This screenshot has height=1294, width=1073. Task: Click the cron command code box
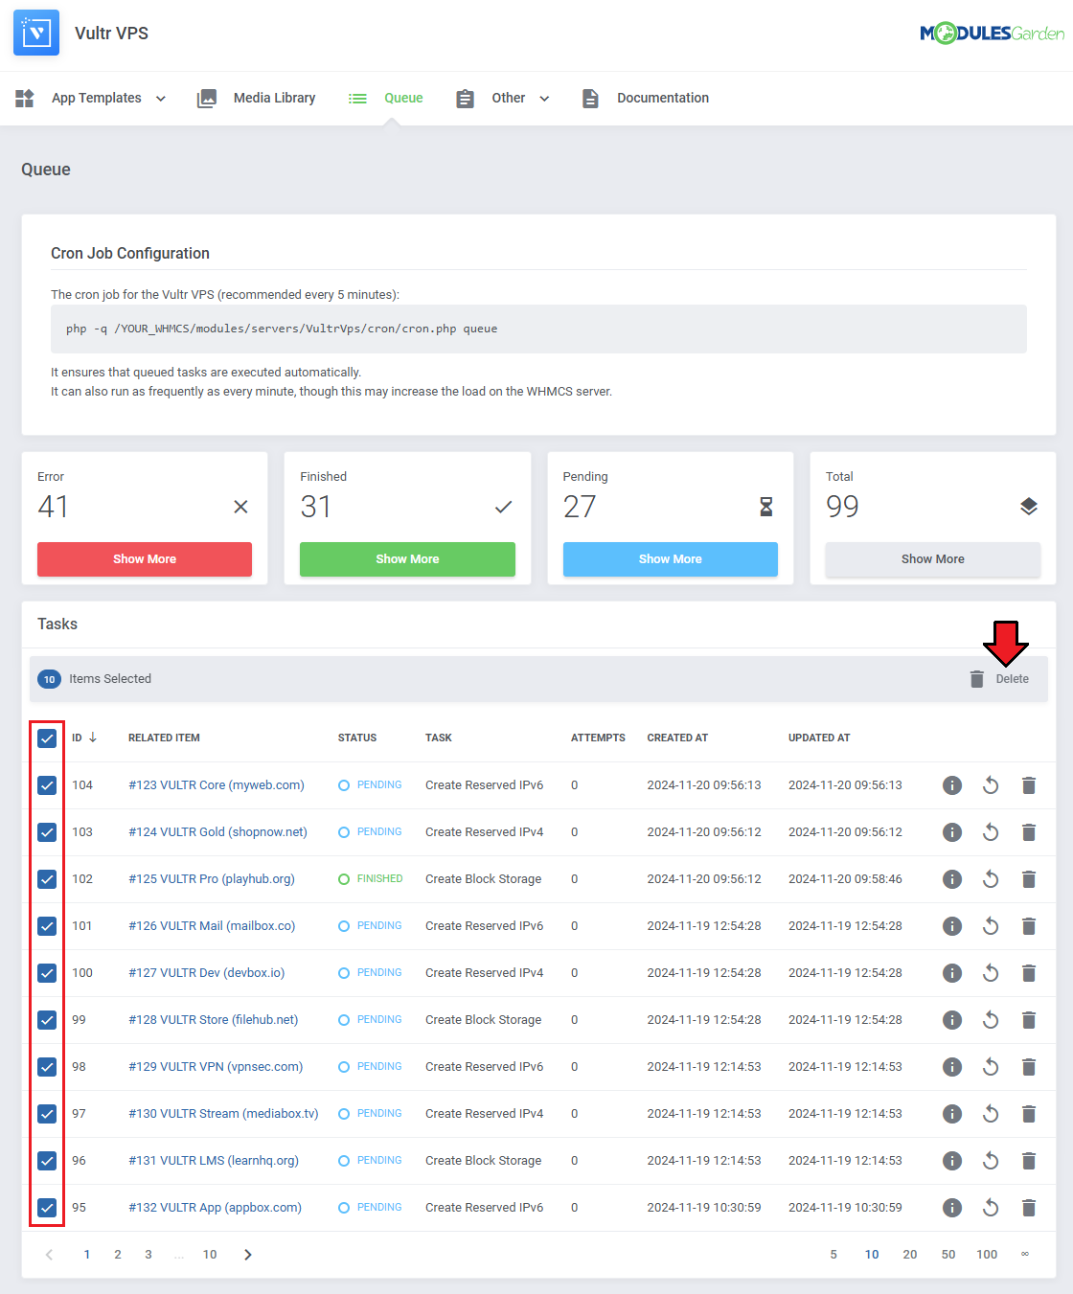tap(538, 329)
